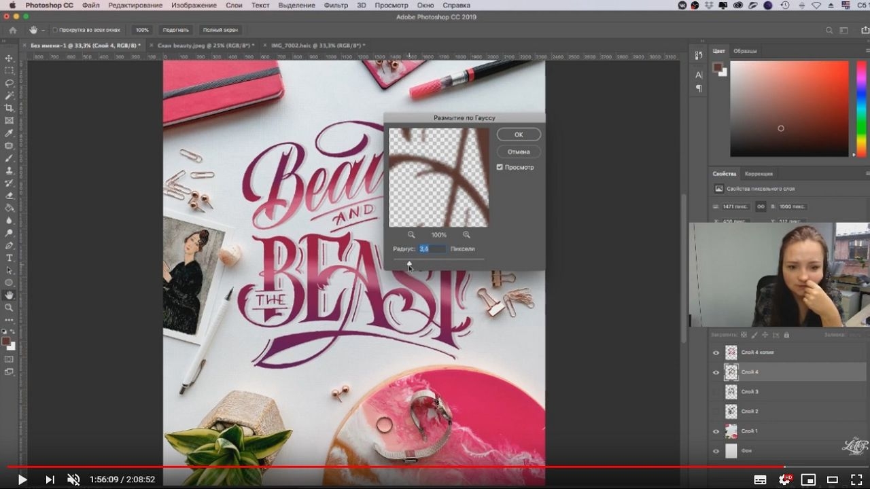Switch to the Скан beauty.jpeg document tab
Image resolution: width=870 pixels, height=489 pixels.
coord(206,46)
